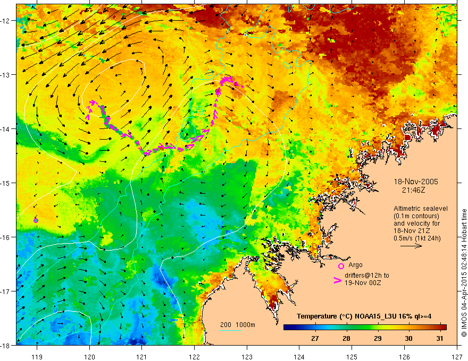This screenshot has height=361, width=468.
Task: Click the magenta drifter arrow legend symbol
Action: tap(338, 280)
